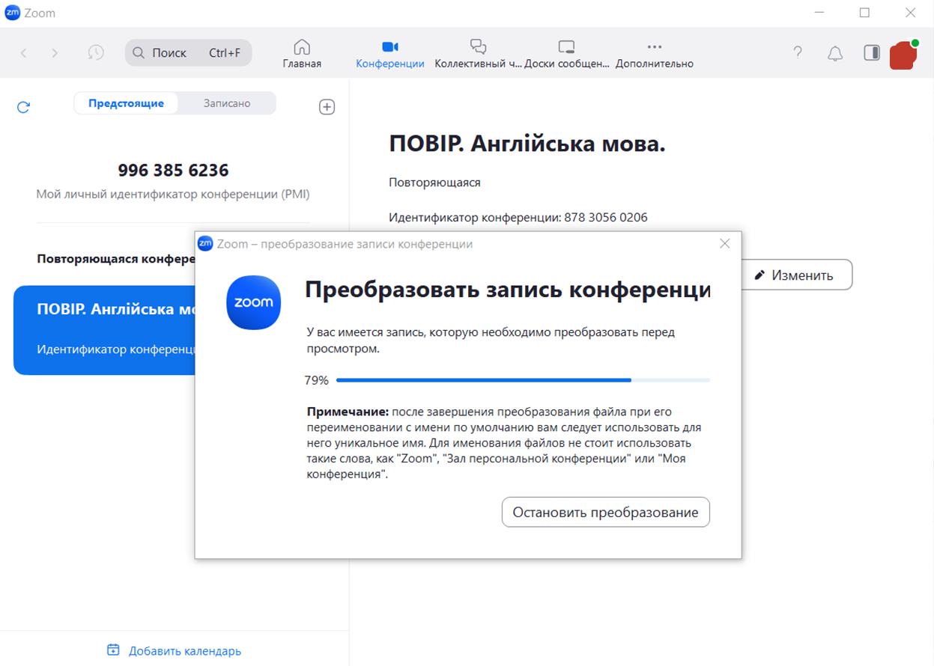Select the Записано tab
The height and width of the screenshot is (666, 934).
click(x=227, y=103)
